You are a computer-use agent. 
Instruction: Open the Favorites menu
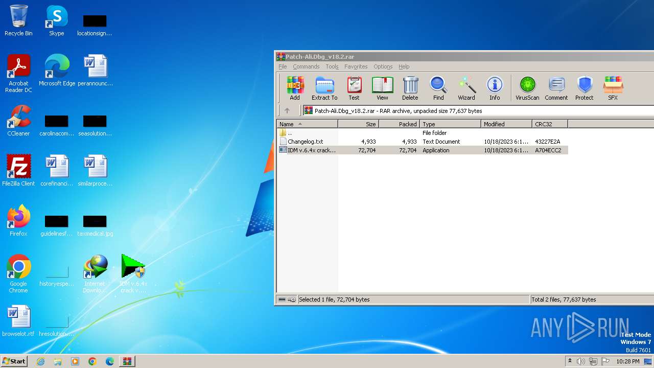[x=356, y=66]
